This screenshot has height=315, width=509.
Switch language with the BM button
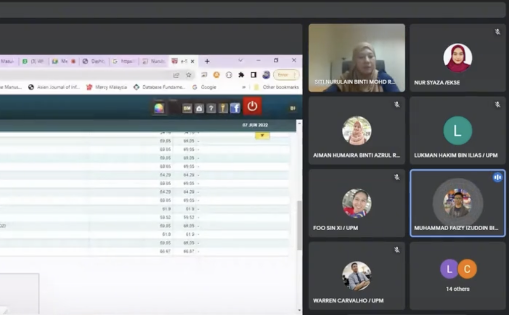click(187, 109)
